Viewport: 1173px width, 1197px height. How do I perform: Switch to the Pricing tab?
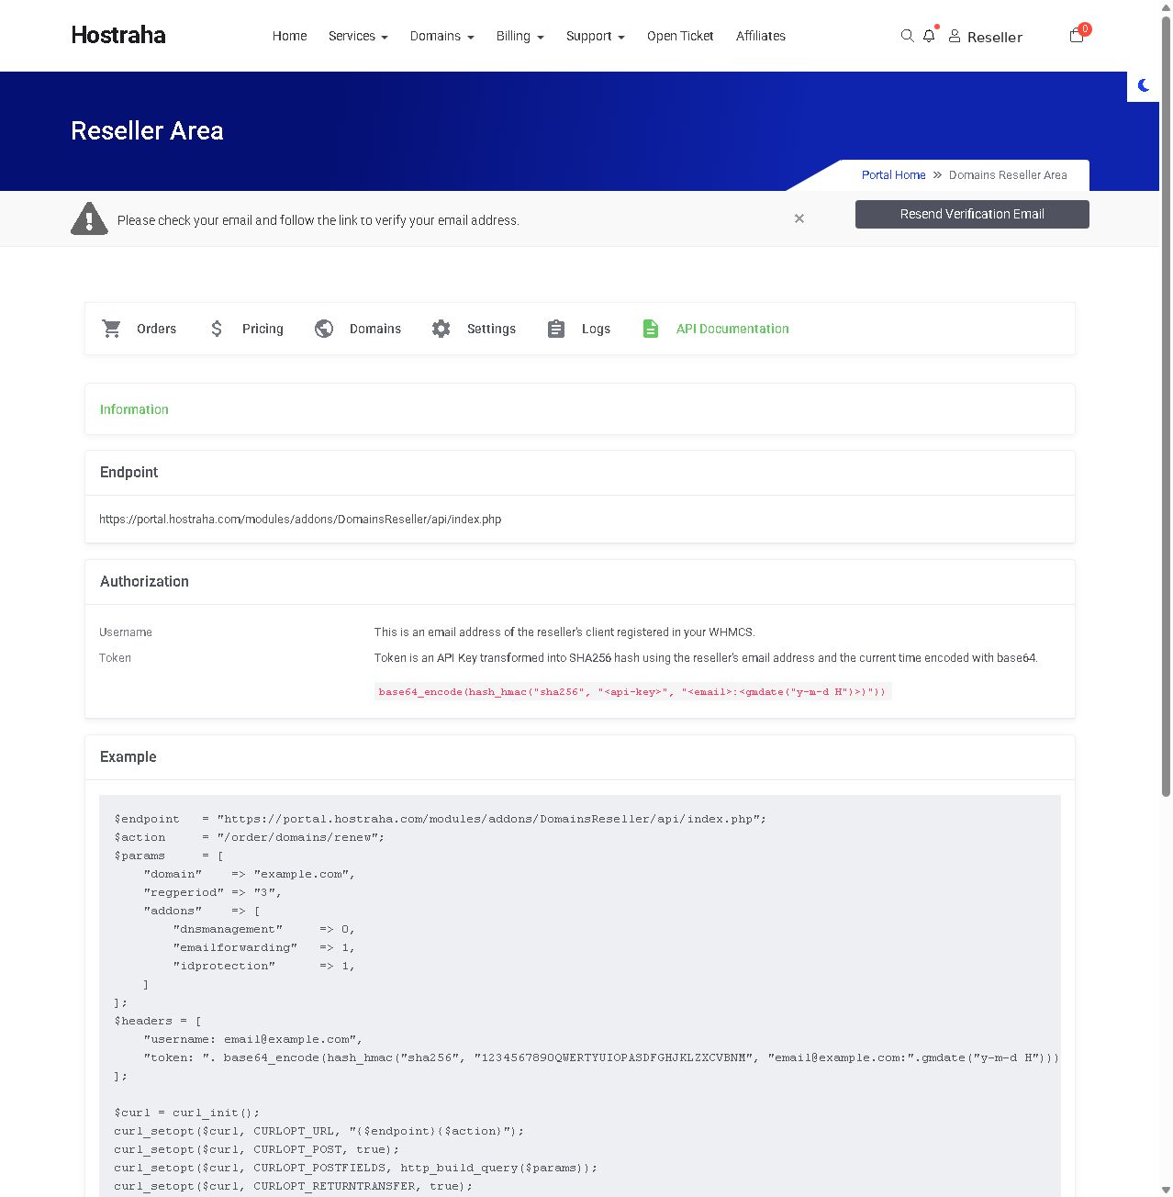coord(263,329)
